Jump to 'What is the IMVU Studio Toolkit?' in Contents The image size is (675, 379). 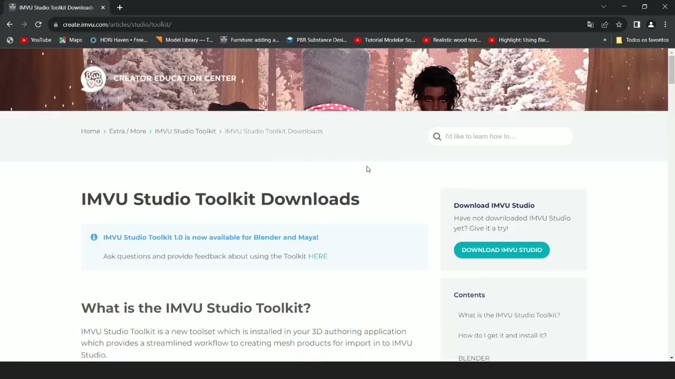(509, 315)
